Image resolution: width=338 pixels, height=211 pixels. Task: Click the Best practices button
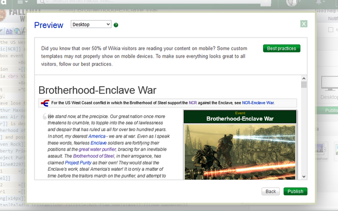point(281,49)
